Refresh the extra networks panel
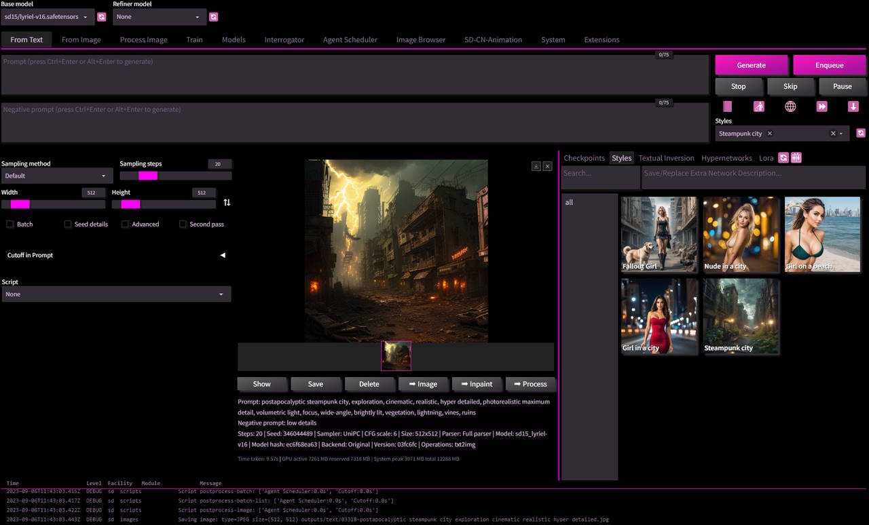Screen dimensions: 869x525 coord(783,158)
